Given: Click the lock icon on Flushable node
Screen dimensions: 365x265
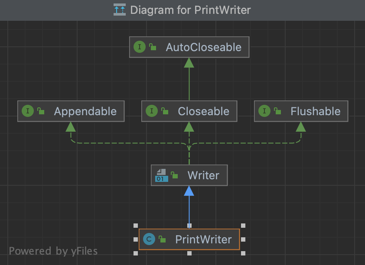Looking at the screenshot, I should [277, 111].
